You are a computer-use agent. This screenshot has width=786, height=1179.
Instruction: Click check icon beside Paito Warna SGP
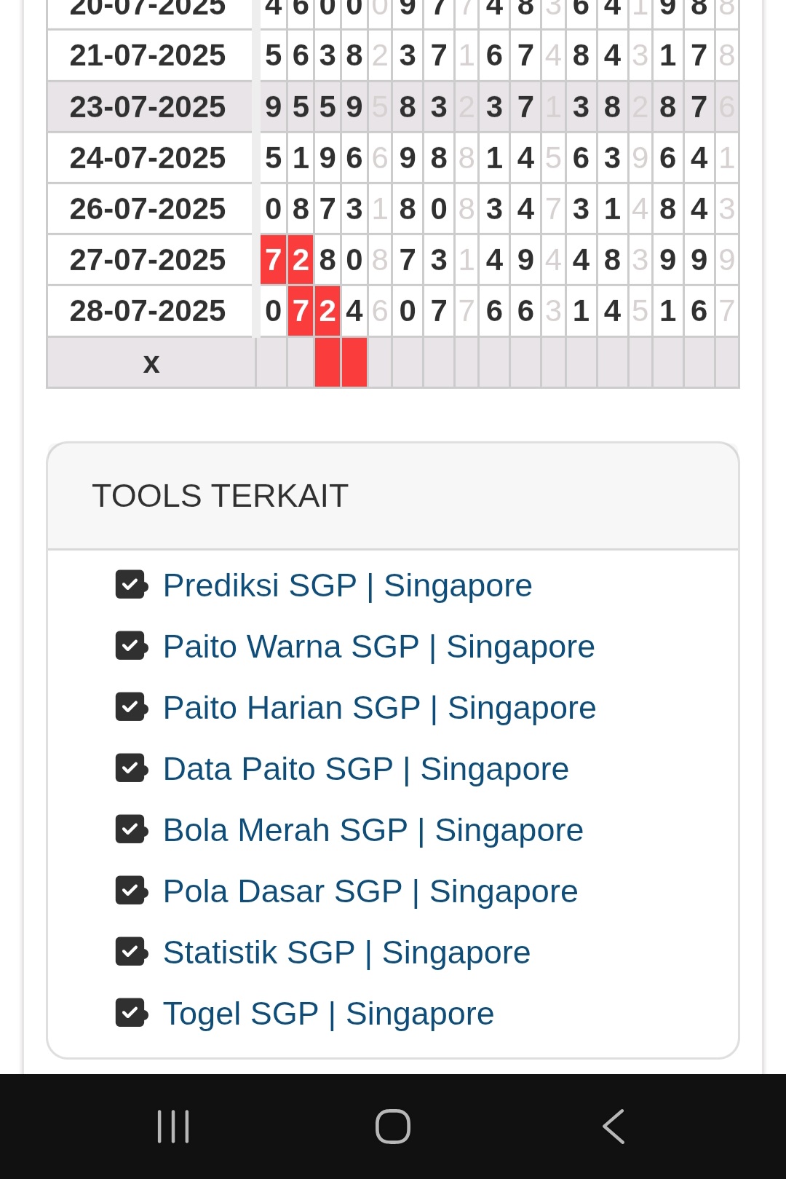pyautogui.click(x=132, y=646)
